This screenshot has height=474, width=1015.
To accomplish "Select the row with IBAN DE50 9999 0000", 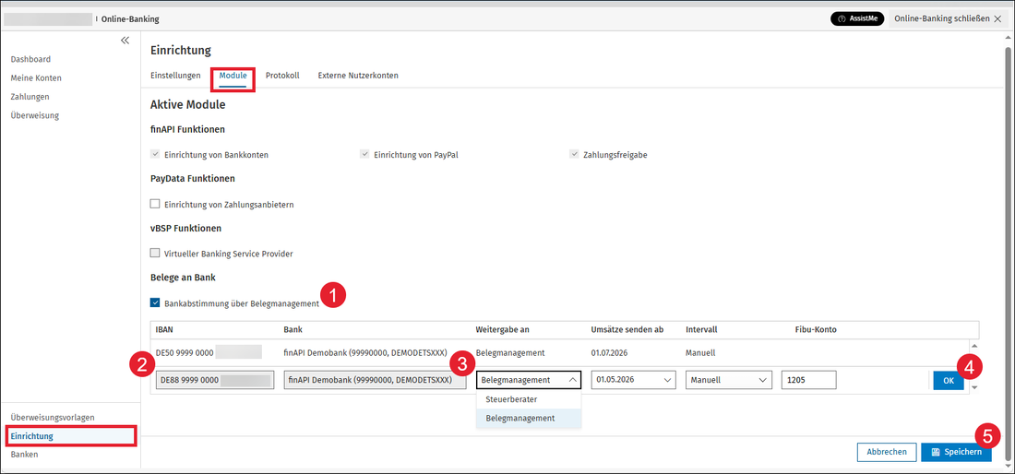I will click(x=559, y=353).
